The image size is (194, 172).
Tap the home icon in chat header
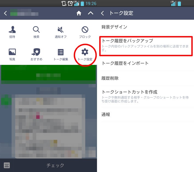79,13
